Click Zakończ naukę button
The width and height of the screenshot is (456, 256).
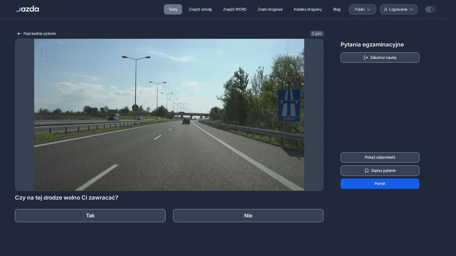[380, 58]
